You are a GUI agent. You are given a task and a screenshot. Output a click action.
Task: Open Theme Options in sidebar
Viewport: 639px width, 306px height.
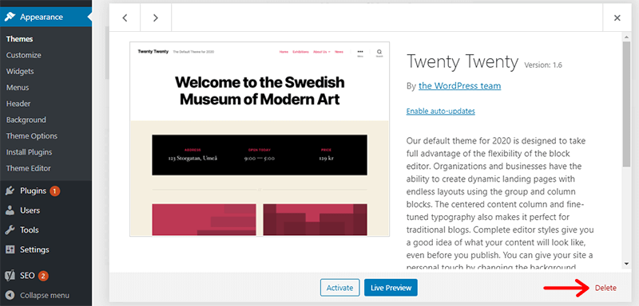point(32,136)
